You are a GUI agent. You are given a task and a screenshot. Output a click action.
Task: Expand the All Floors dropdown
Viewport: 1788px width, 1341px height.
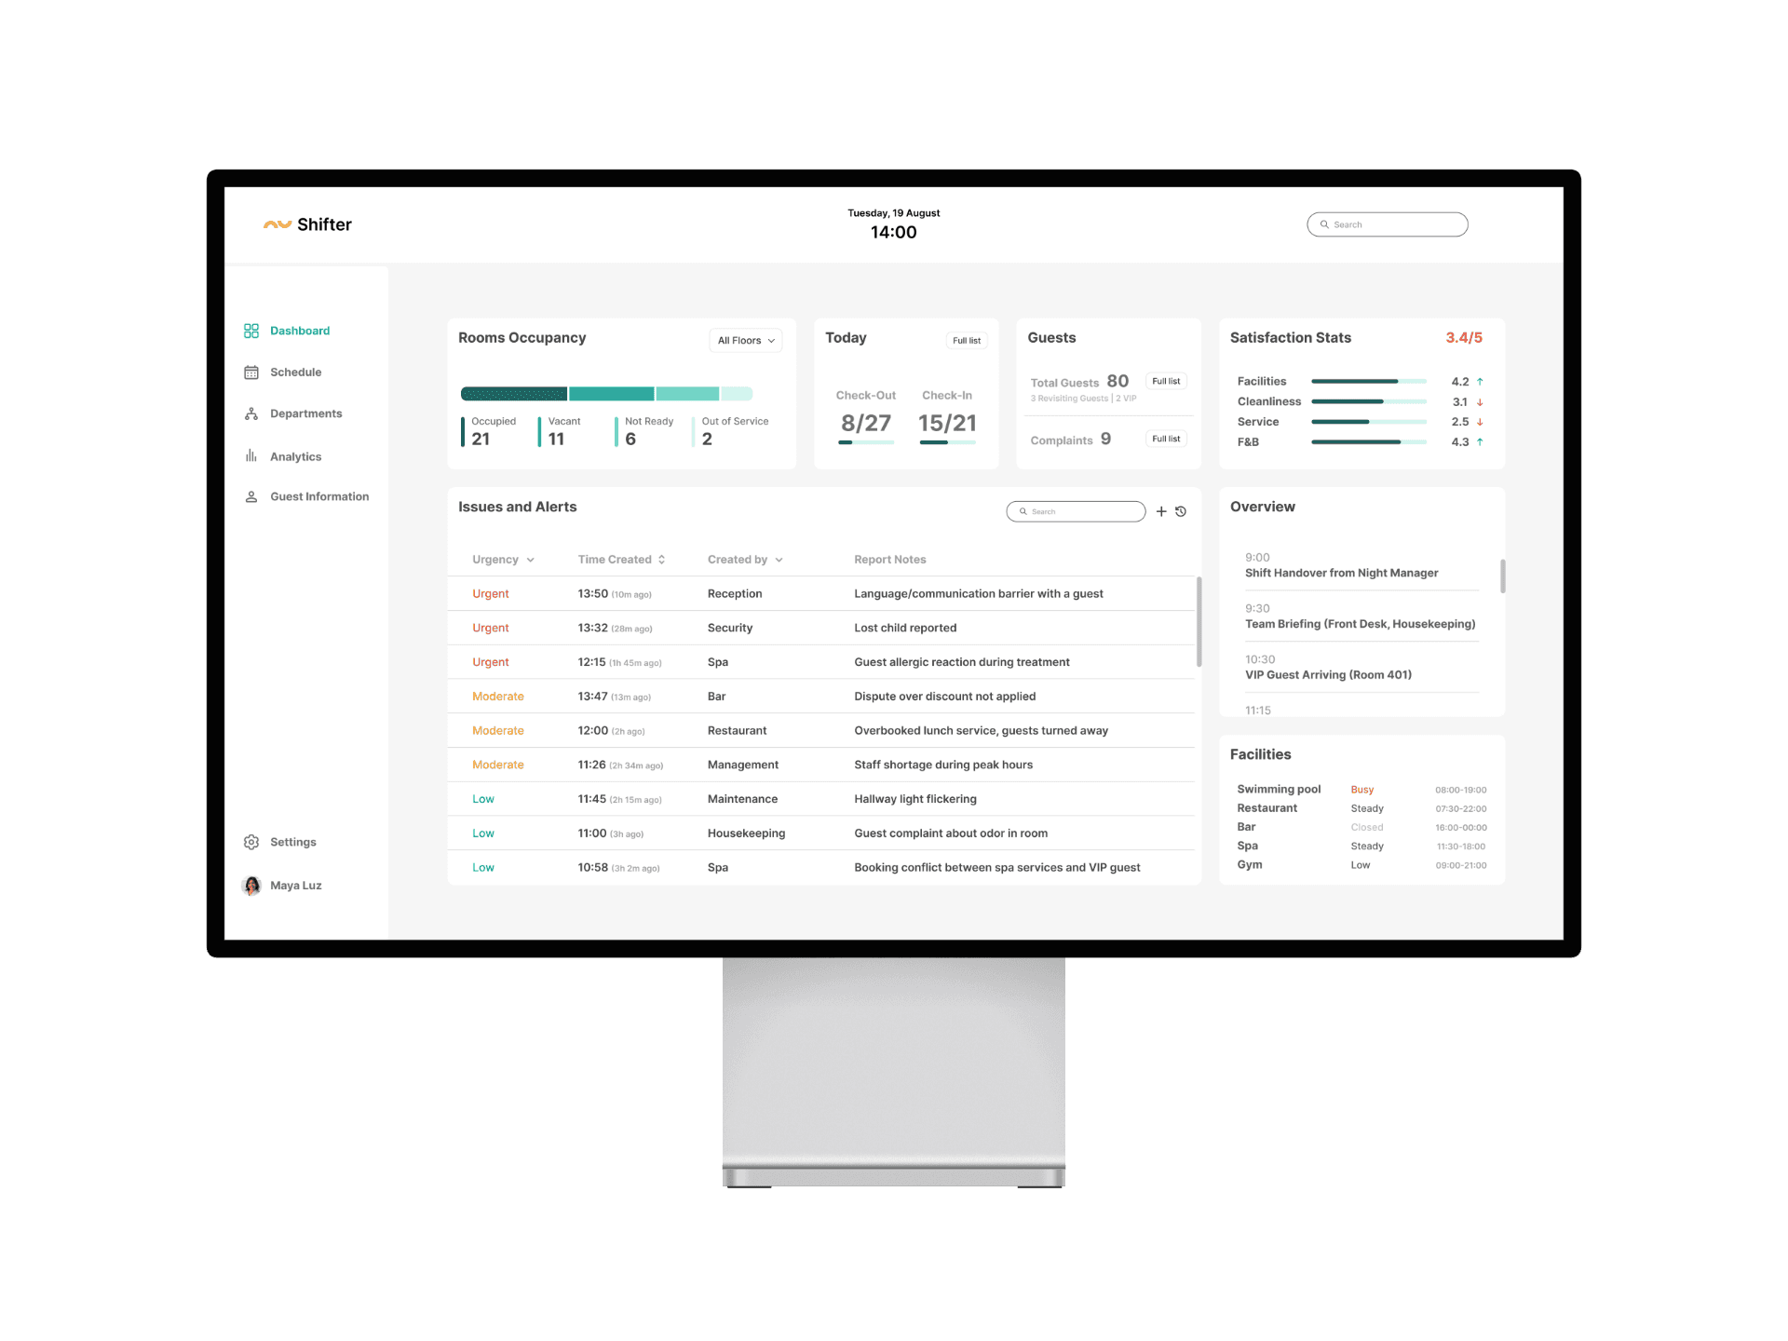[745, 341]
